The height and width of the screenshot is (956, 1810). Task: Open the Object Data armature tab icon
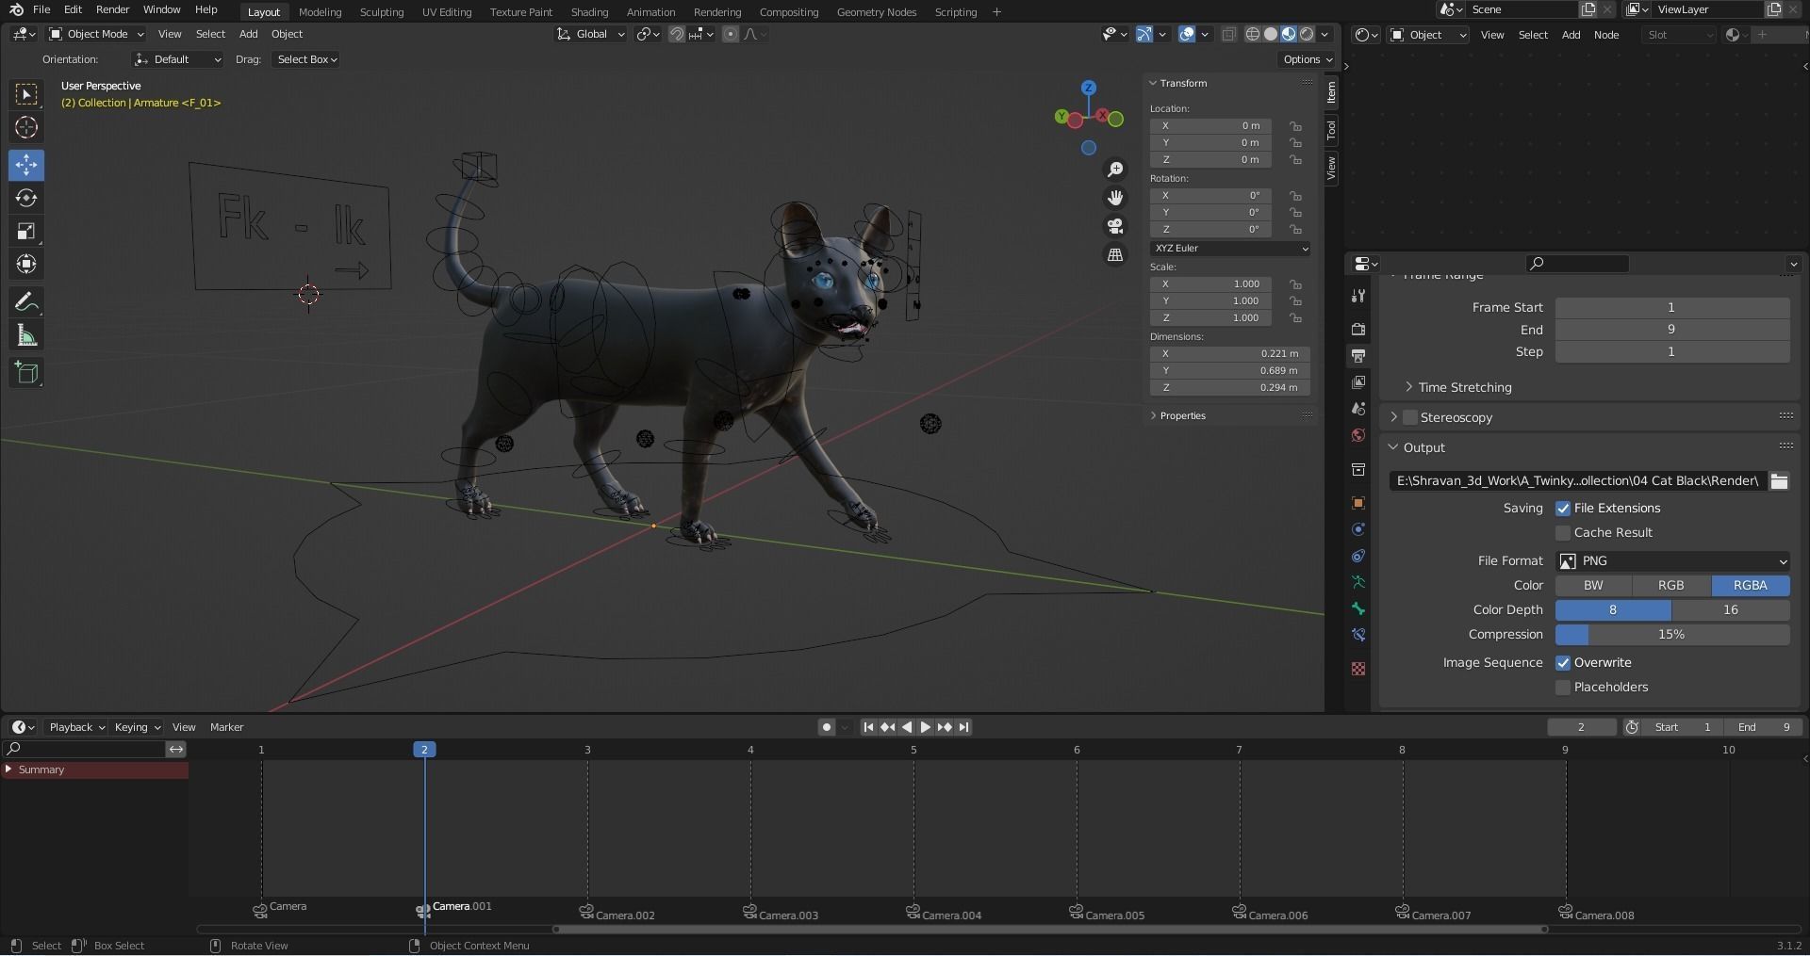tap(1358, 582)
